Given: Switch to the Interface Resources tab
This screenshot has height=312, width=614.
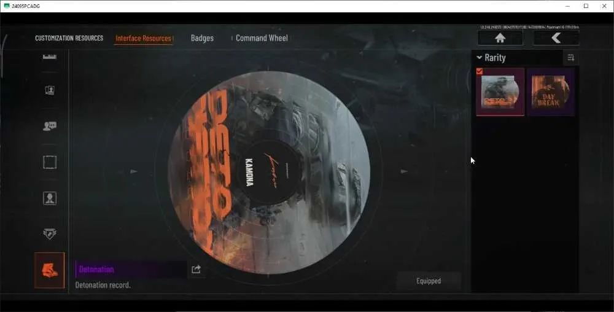Looking at the screenshot, I should pyautogui.click(x=143, y=38).
